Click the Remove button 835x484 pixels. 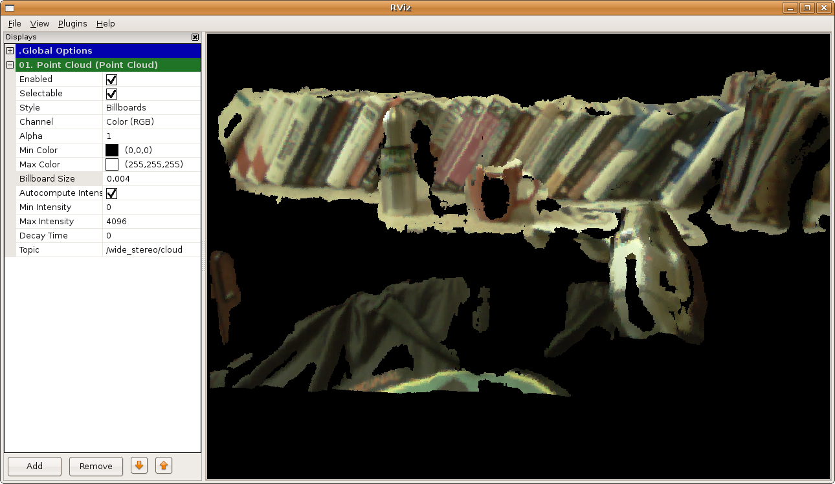click(96, 466)
